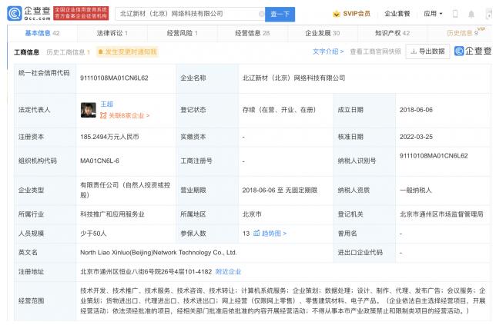This screenshot has height=325, width=496.
Task: Click the company name search field
Action: pos(188,14)
